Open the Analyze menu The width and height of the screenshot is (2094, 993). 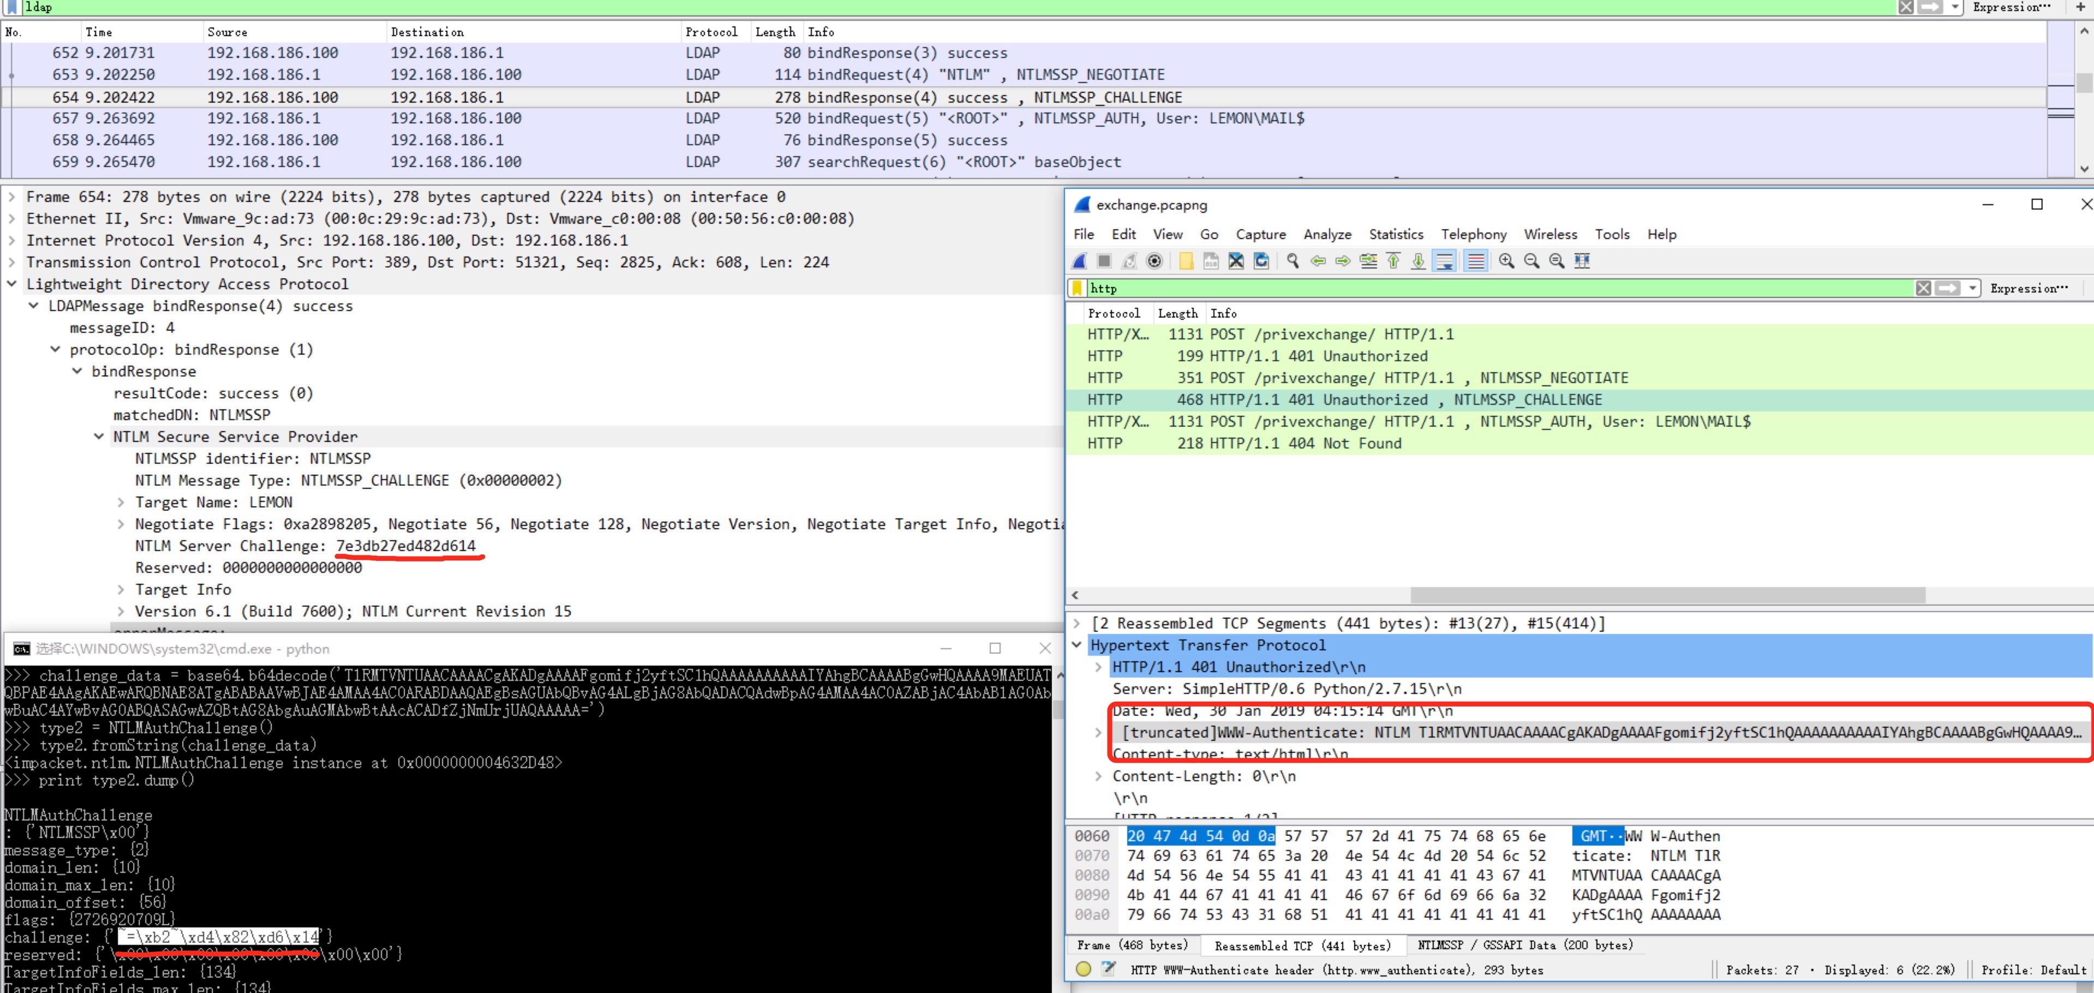[x=1327, y=234]
